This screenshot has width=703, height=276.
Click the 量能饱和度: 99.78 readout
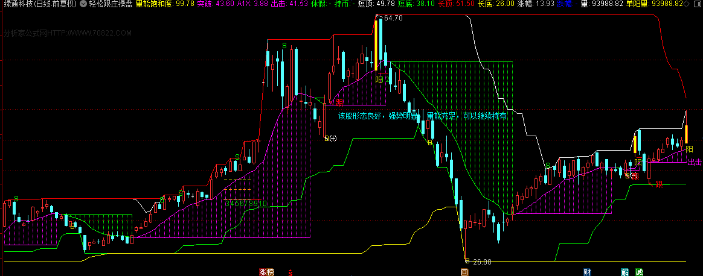165,4
